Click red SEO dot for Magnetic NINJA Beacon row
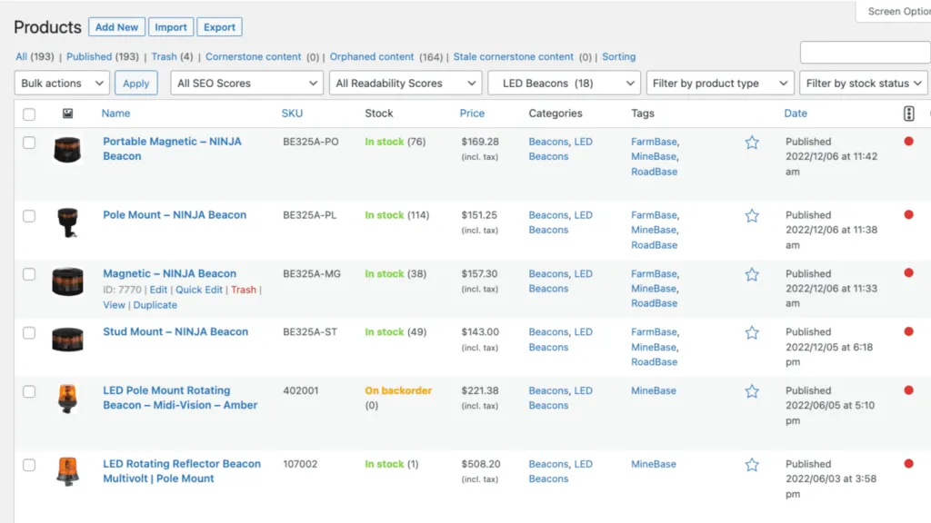This screenshot has height=523, width=931. point(908,272)
